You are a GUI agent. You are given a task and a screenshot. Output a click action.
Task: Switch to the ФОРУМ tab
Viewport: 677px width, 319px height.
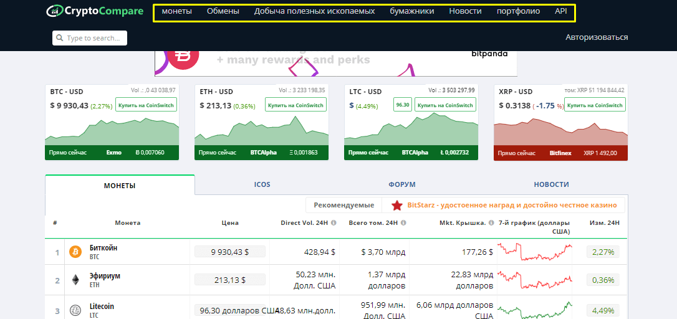[402, 184]
